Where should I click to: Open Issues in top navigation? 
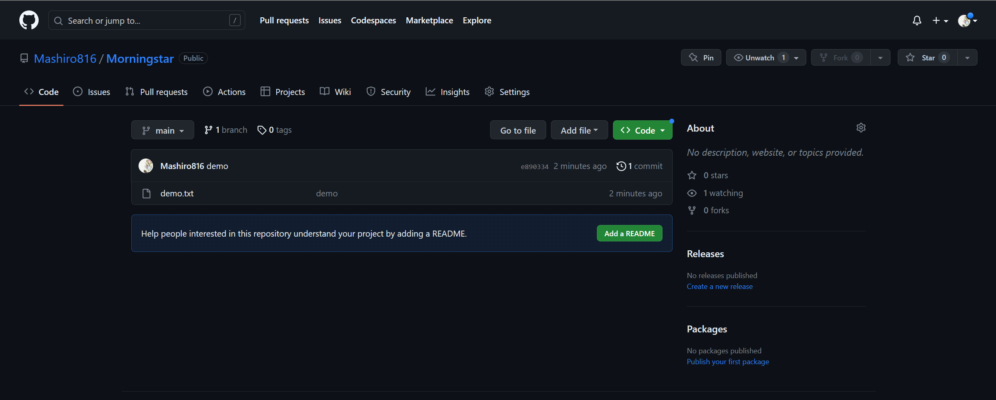coord(330,21)
